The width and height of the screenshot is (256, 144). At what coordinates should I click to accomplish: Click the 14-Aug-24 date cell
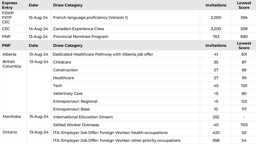point(38,29)
